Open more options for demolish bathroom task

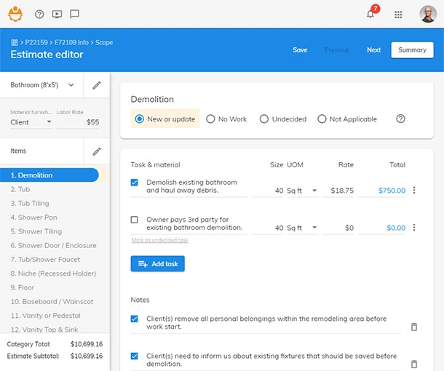tap(414, 191)
